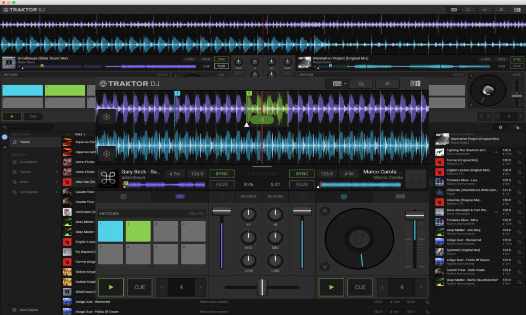Toggle FLUX on the Gary Beck deck

(222, 184)
